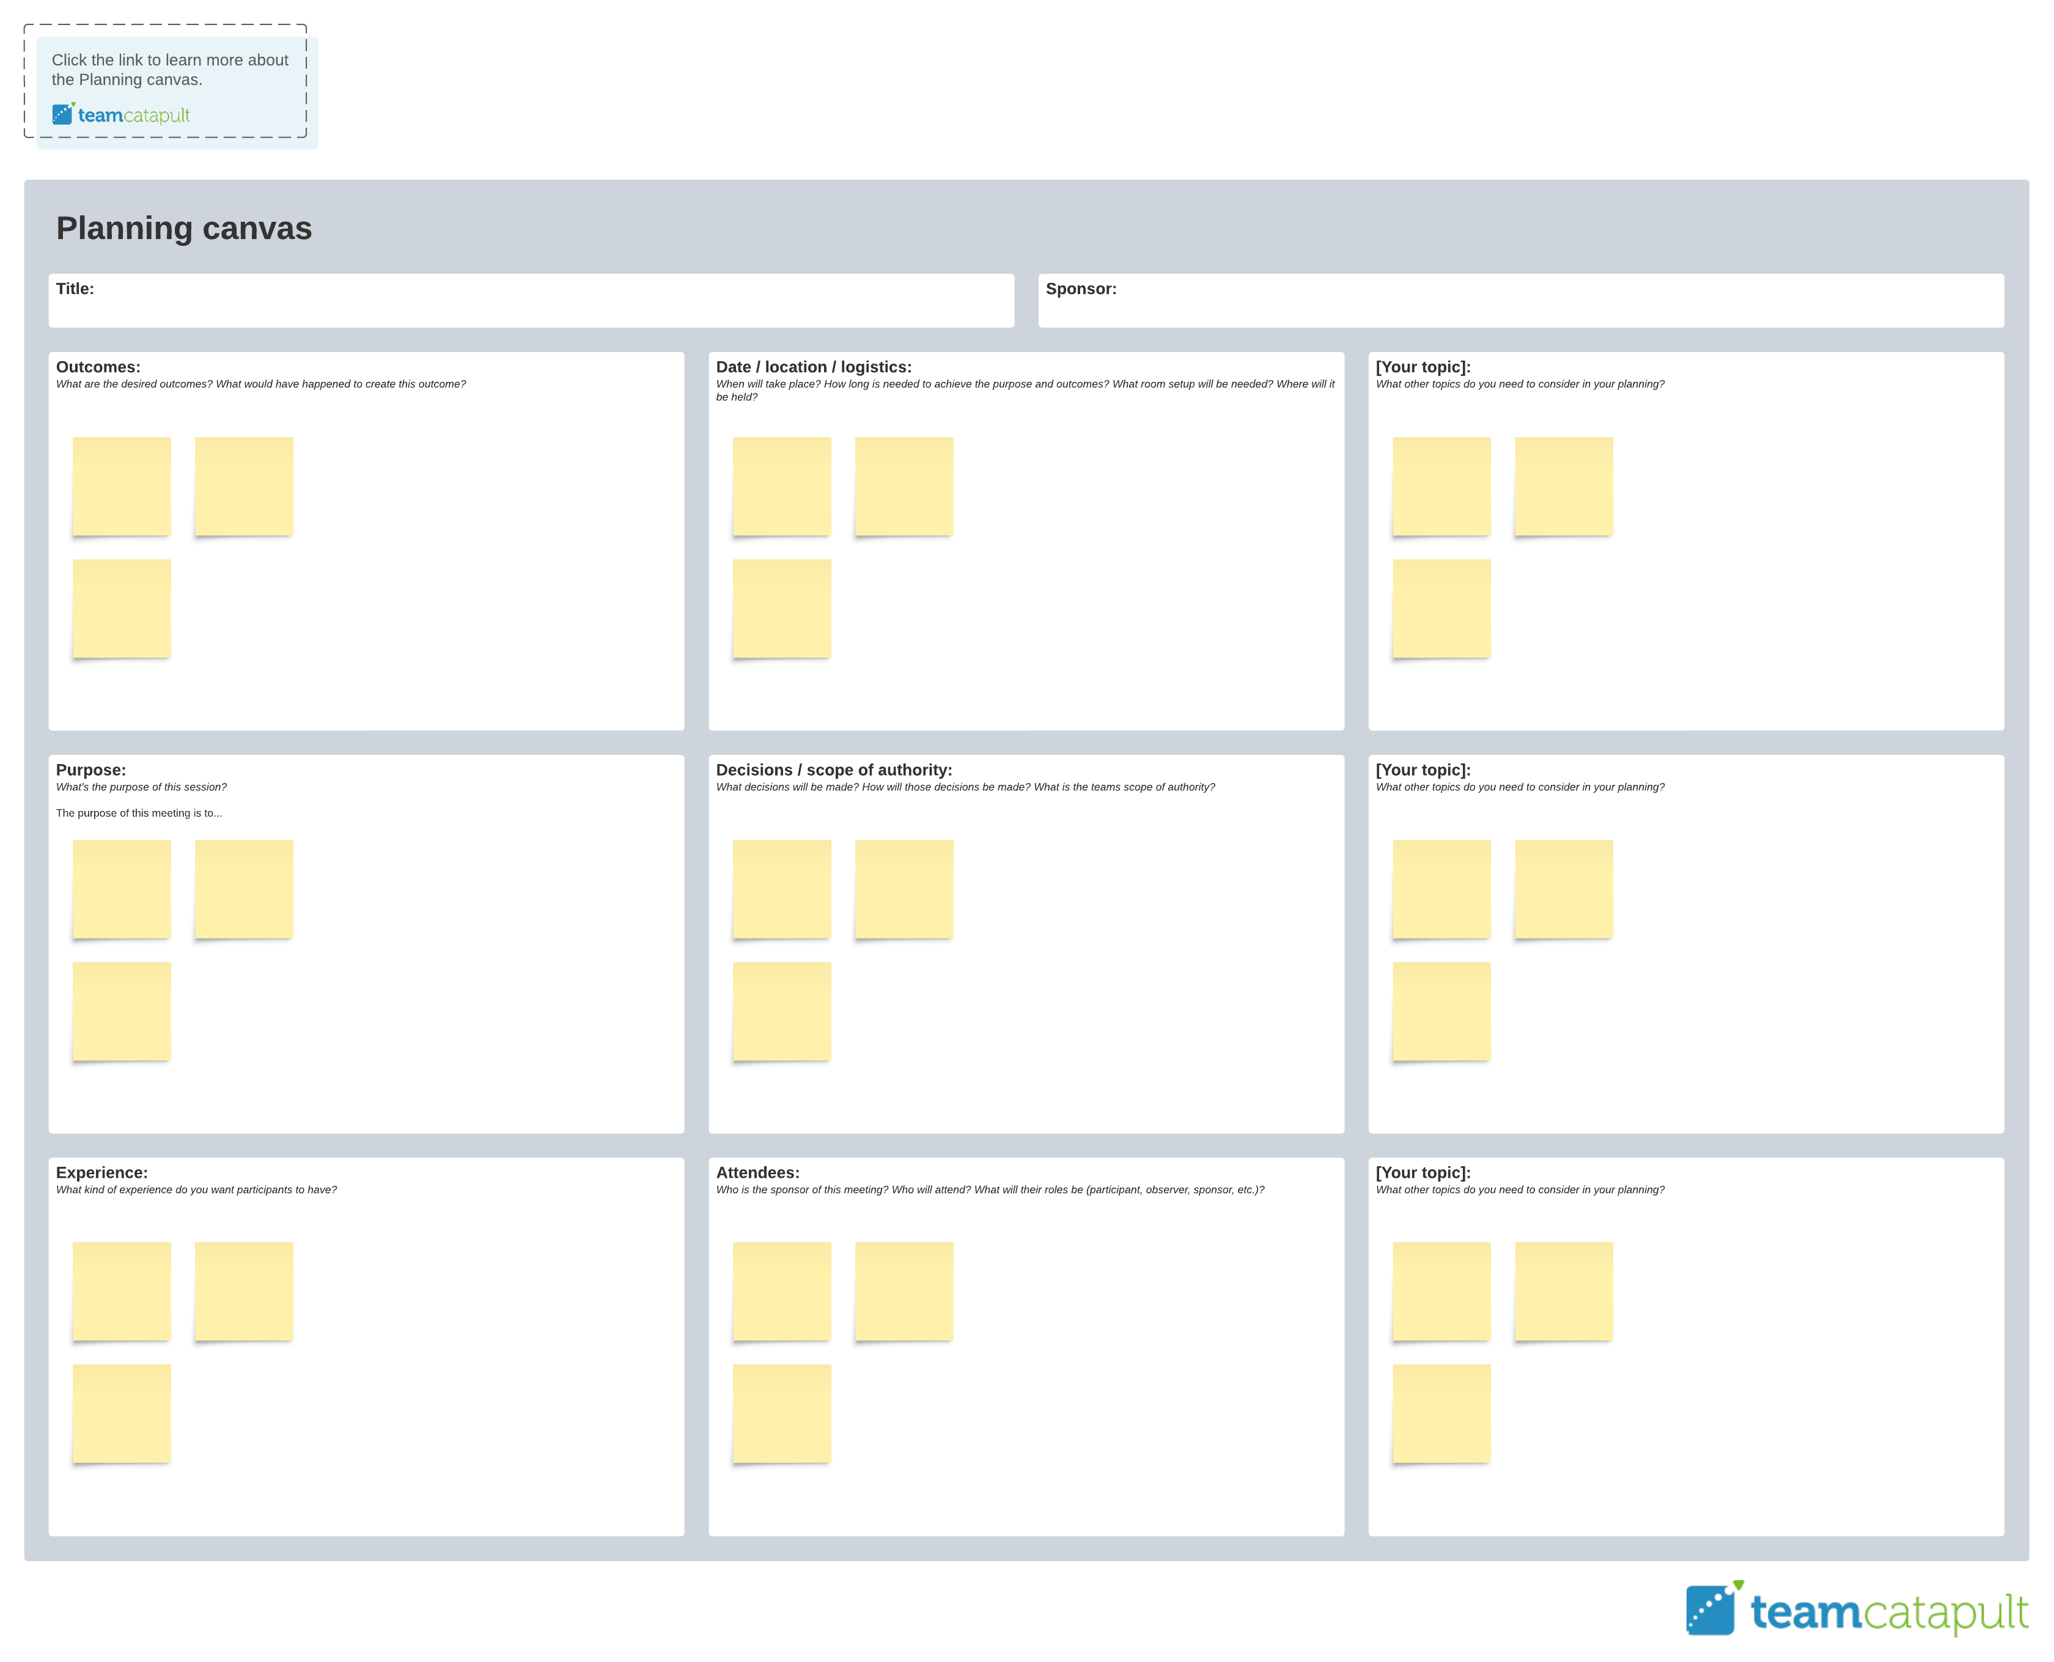Click the 'learn more about Planning canvas' note

169,70
